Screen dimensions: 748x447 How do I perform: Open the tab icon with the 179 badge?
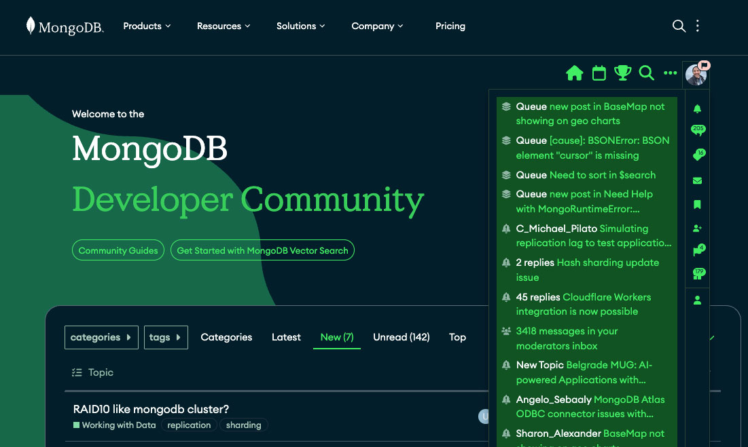(698, 274)
